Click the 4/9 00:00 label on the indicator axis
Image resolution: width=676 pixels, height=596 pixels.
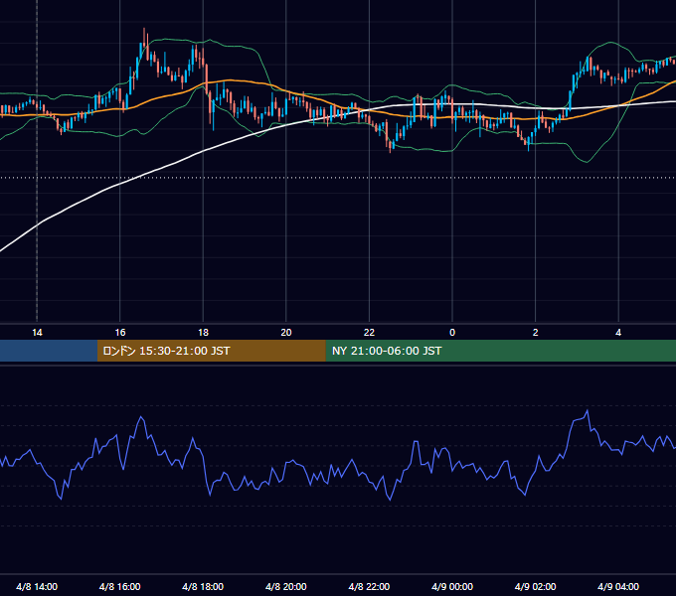pyautogui.click(x=452, y=586)
